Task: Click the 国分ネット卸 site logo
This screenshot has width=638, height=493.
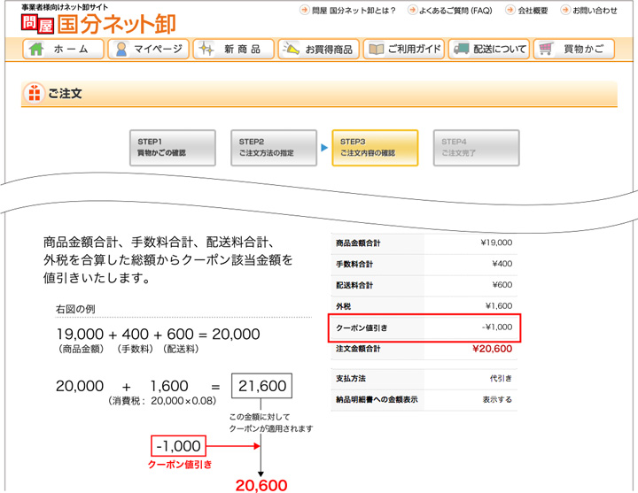Action: tap(105, 22)
